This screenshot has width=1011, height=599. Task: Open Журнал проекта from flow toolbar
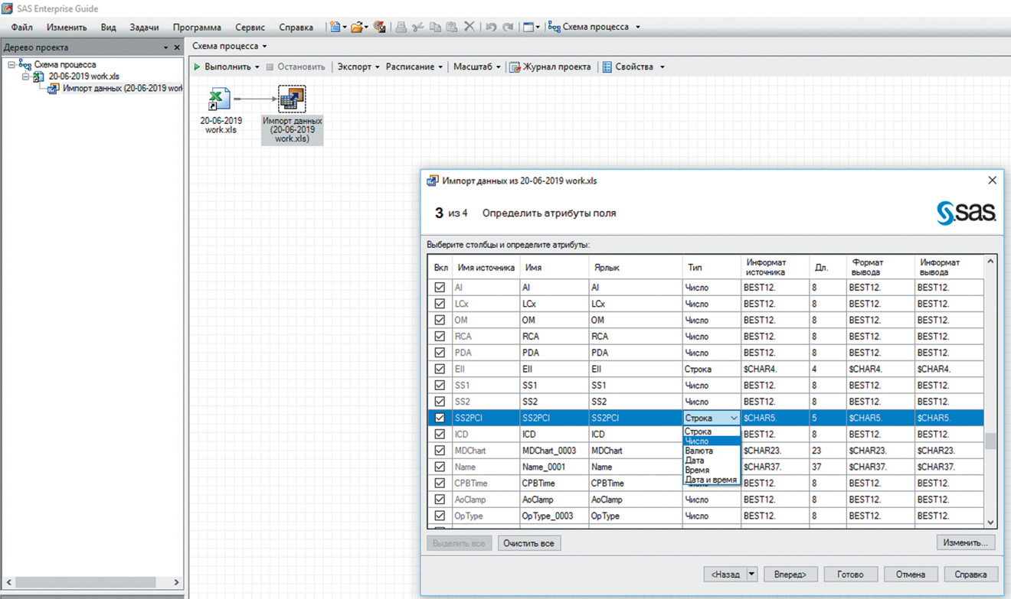pos(551,67)
